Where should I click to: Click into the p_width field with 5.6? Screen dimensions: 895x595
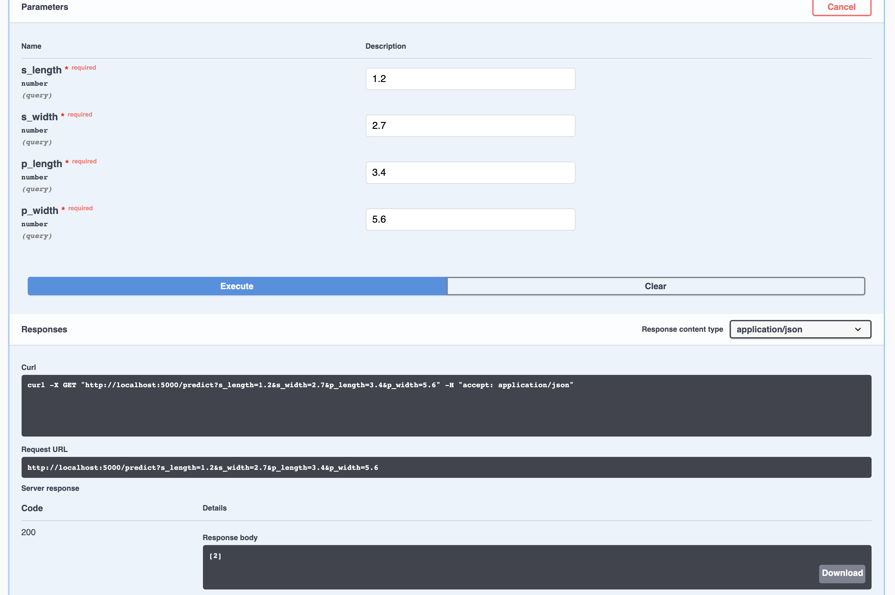click(470, 219)
